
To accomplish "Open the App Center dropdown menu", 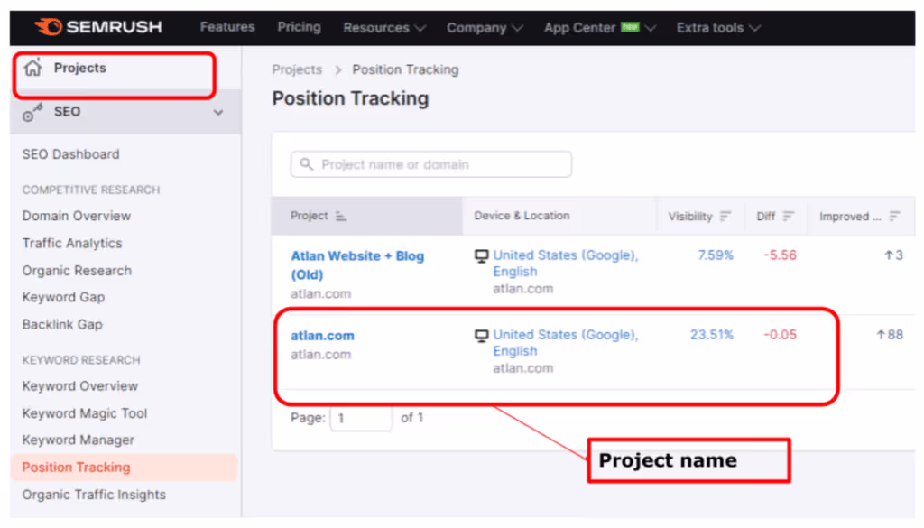I will tap(599, 28).
